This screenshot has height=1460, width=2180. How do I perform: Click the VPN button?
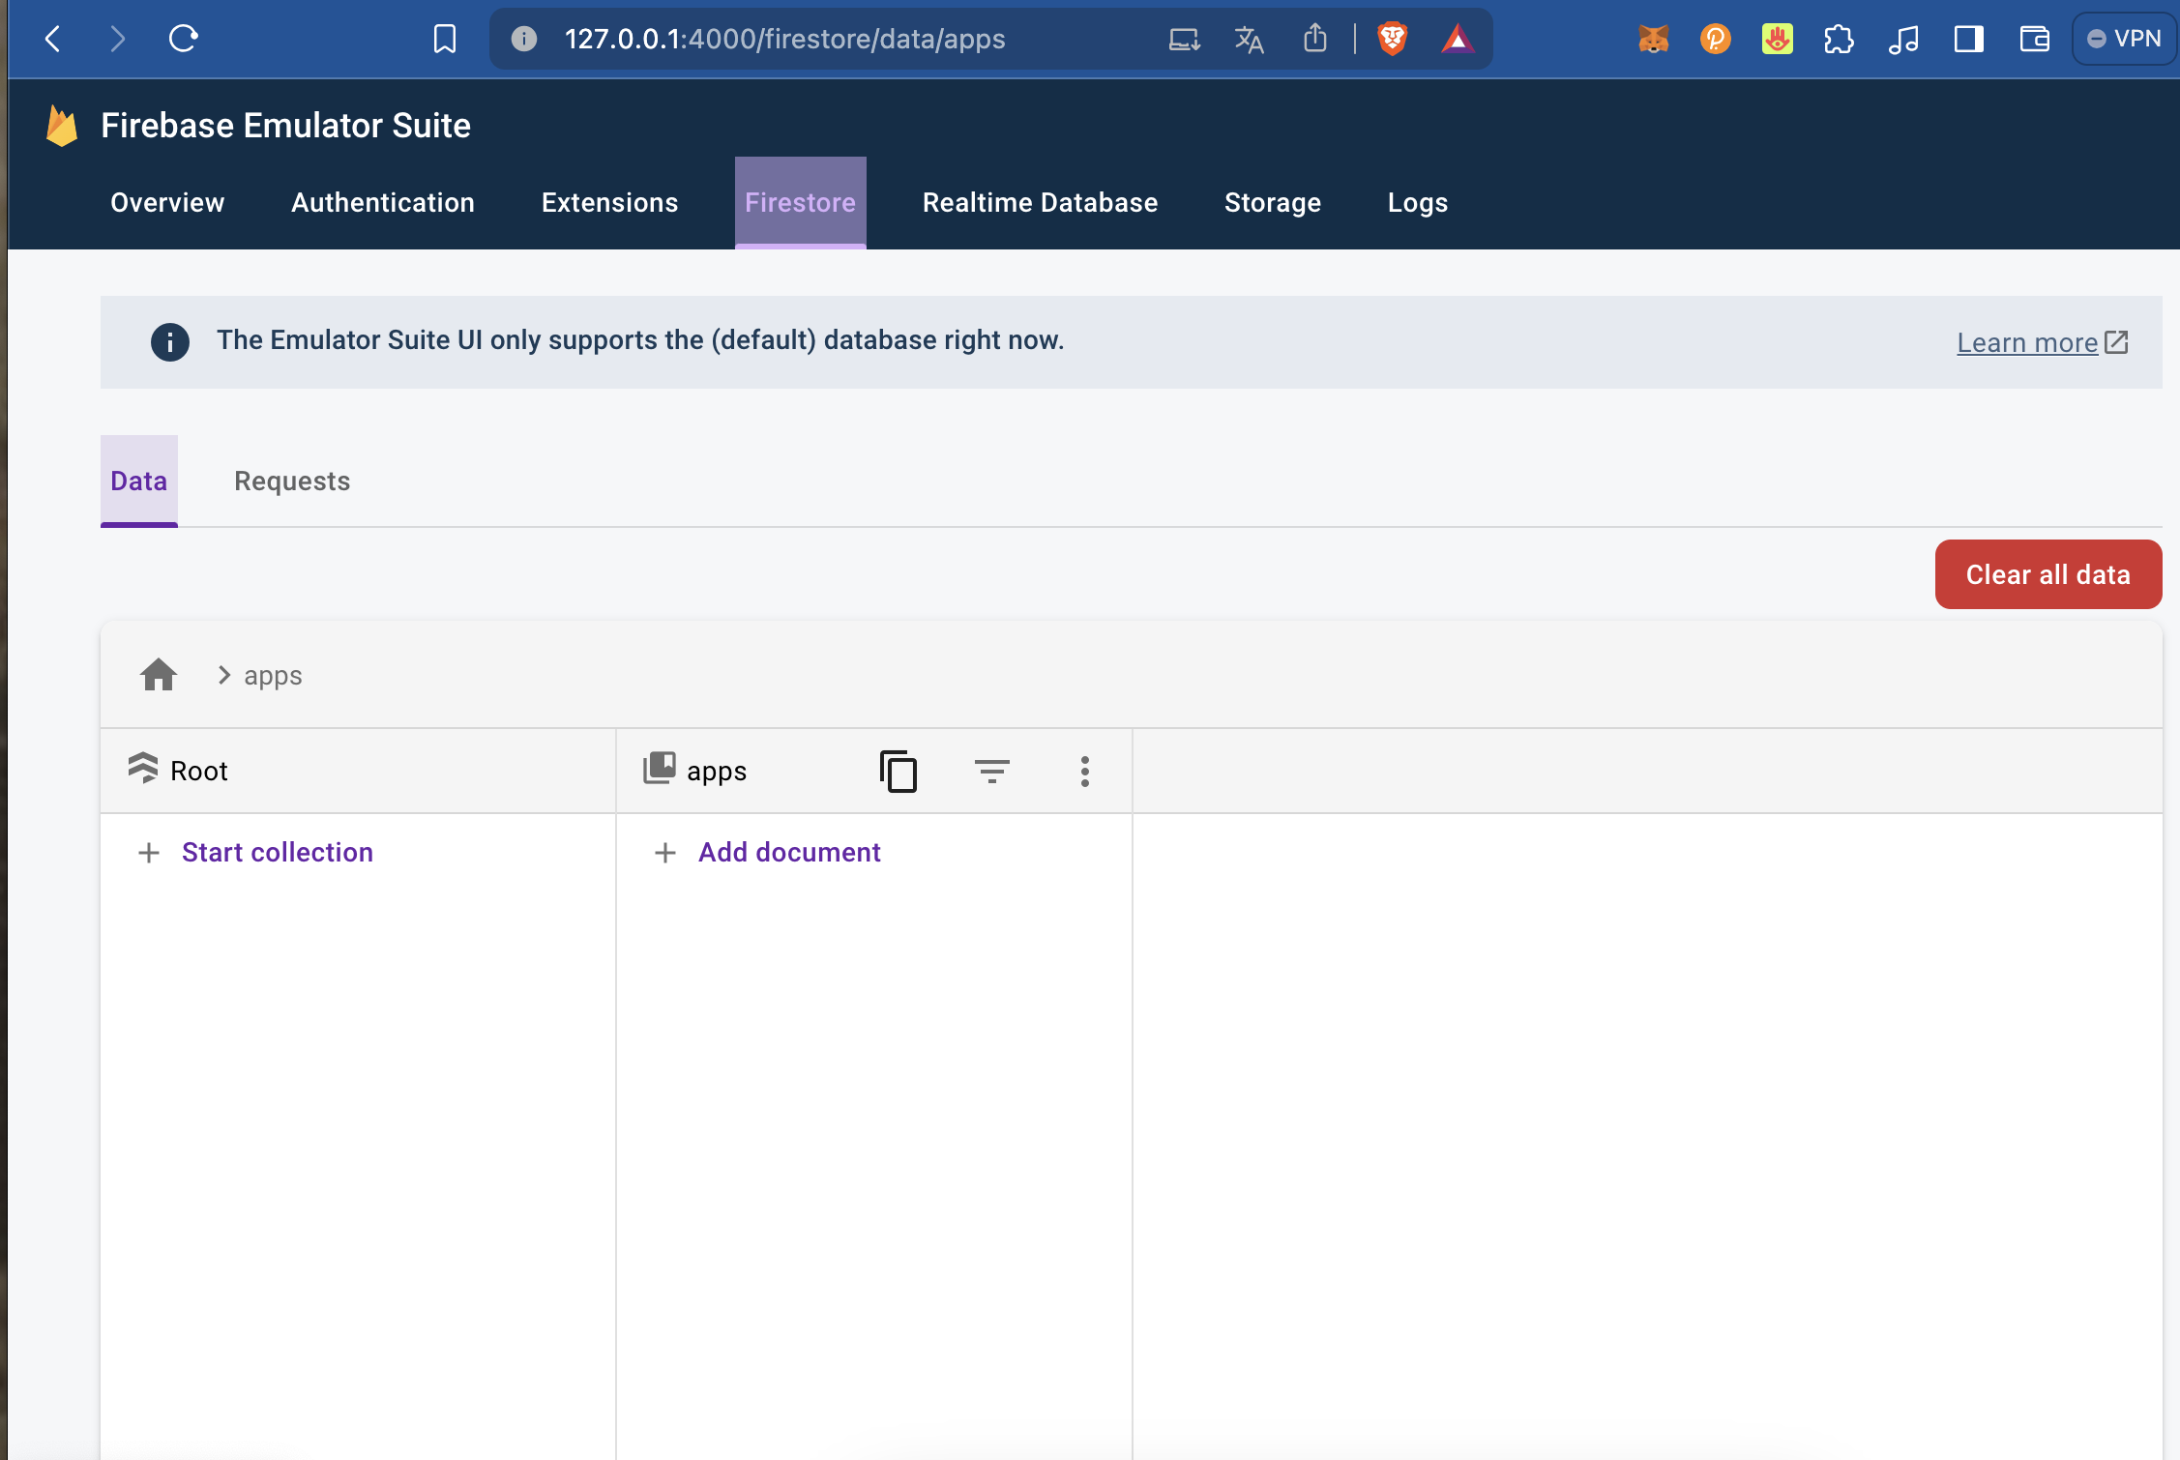pos(2124,39)
